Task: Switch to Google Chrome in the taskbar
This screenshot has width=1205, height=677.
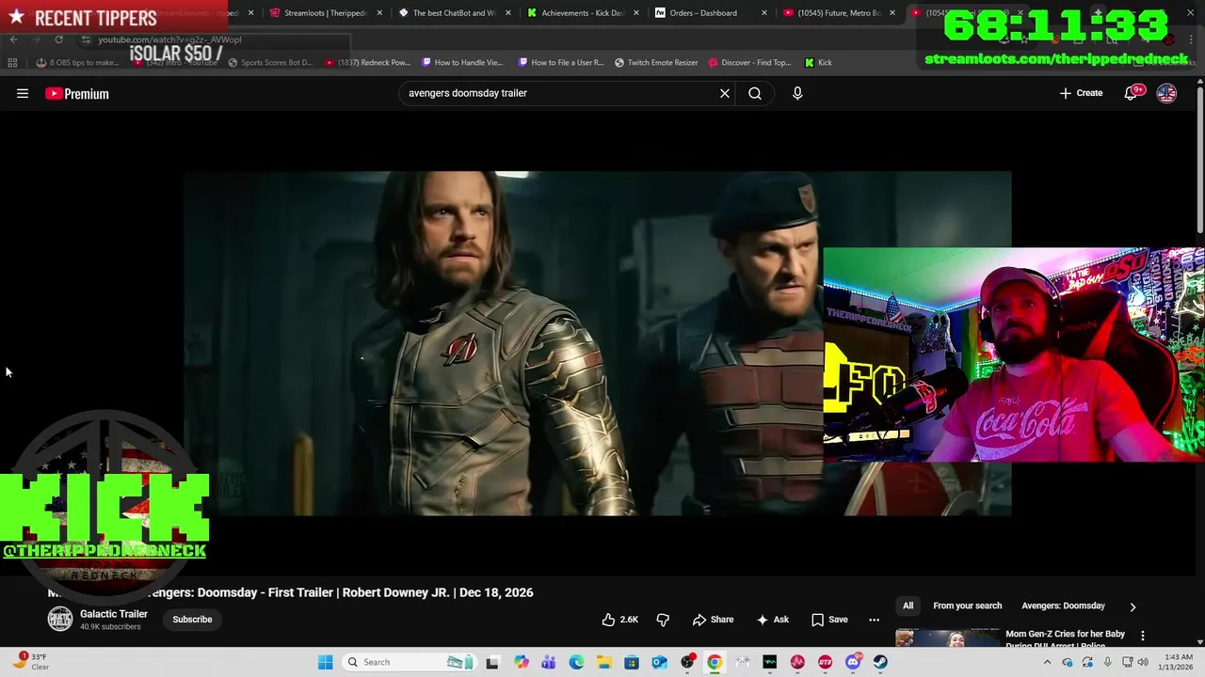Action: [x=715, y=662]
